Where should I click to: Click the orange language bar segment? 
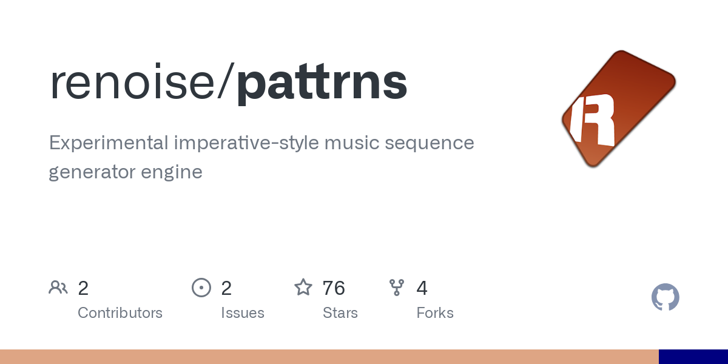329,357
